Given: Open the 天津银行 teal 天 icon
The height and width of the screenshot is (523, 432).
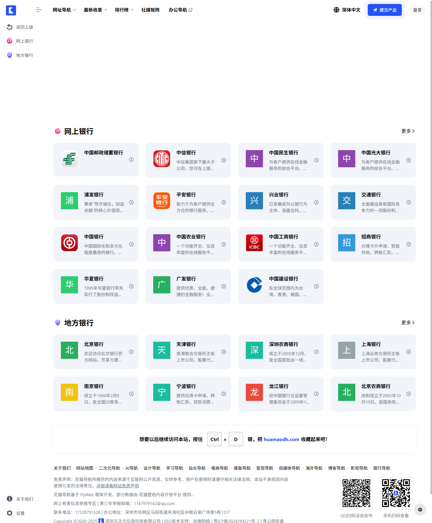Looking at the screenshot, I should pyautogui.click(x=162, y=351).
